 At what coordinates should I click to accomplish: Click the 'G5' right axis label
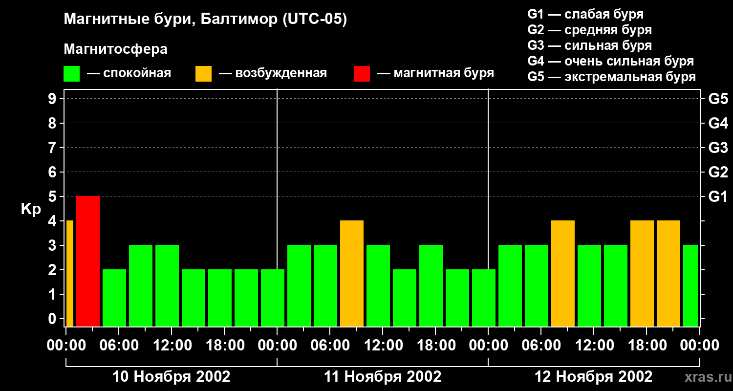718,99
